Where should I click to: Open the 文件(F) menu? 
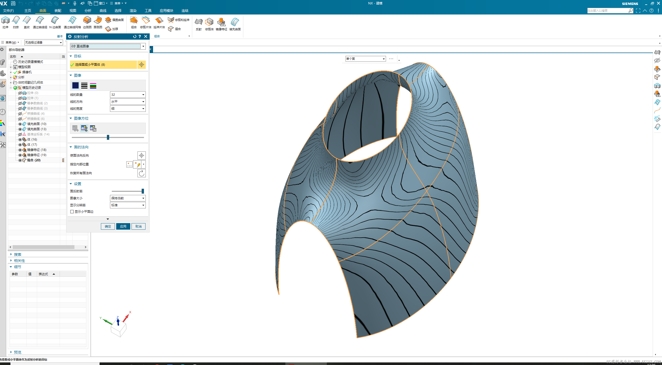pyautogui.click(x=9, y=11)
